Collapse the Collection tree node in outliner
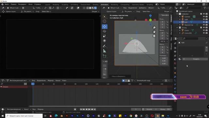 pos(177,14)
